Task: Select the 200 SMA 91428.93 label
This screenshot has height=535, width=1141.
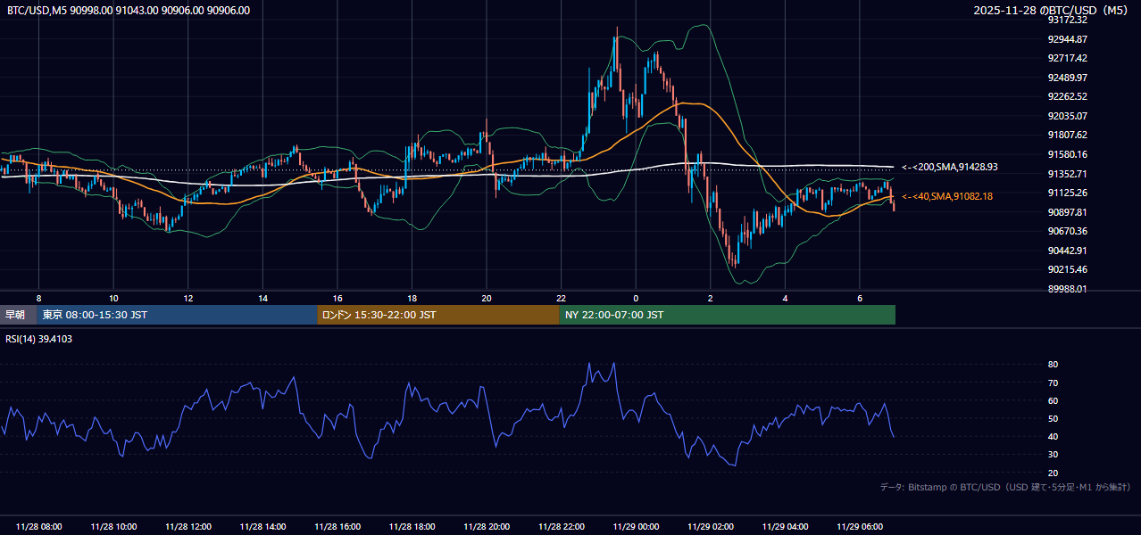Action: tap(950, 167)
